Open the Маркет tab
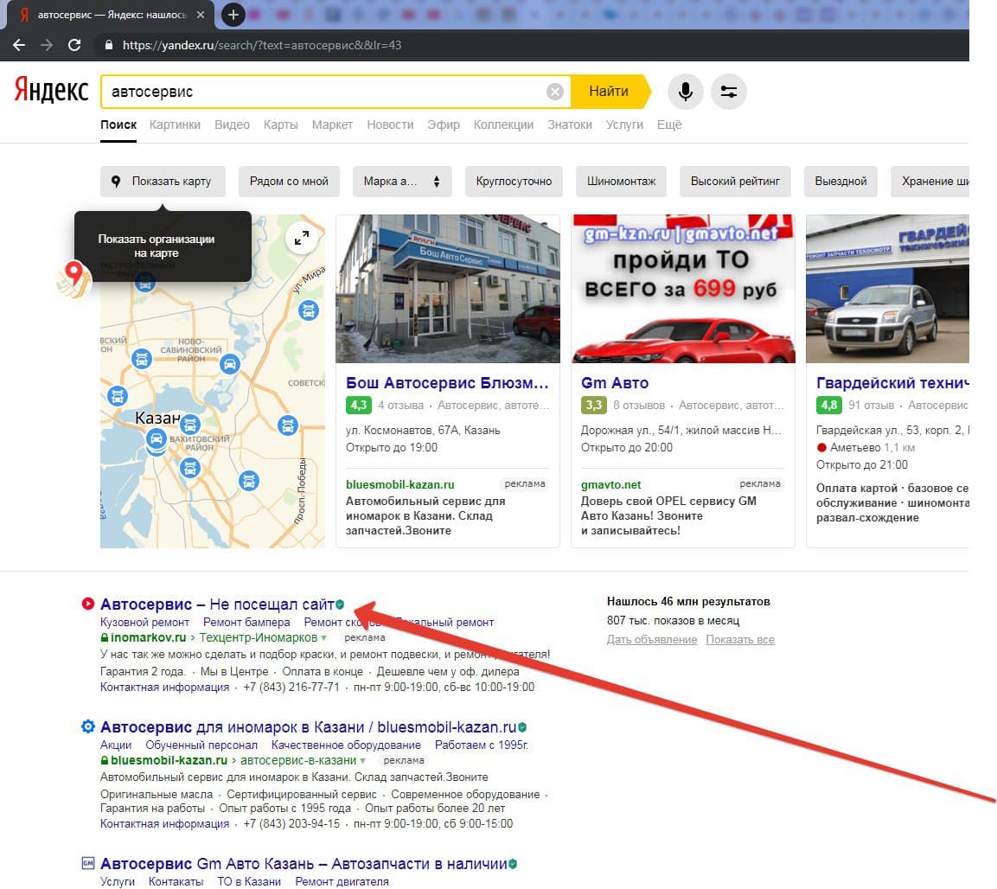Screen dimensions: 997x889 [x=332, y=125]
